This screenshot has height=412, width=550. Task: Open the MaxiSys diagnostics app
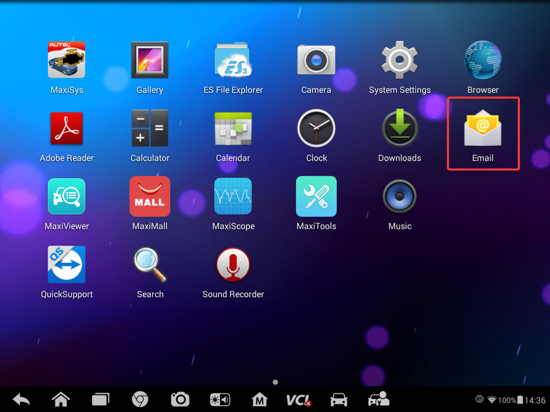pyautogui.click(x=67, y=60)
